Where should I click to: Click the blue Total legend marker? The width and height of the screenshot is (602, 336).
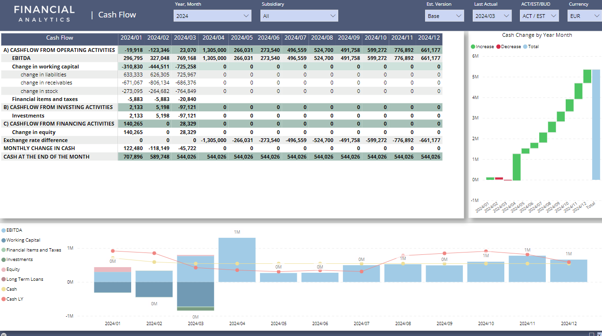point(525,47)
